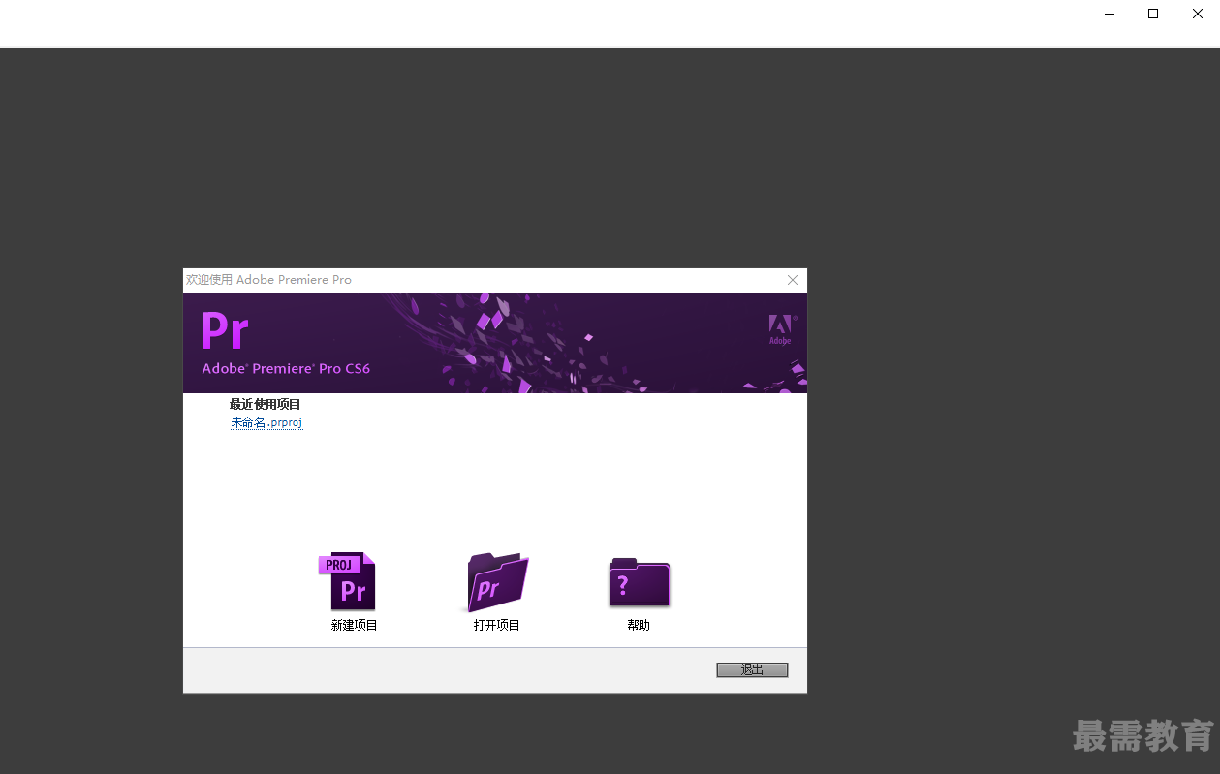The height and width of the screenshot is (774, 1220).
Task: Close the Adobe Premiere Pro welcome dialog
Action: click(x=793, y=280)
